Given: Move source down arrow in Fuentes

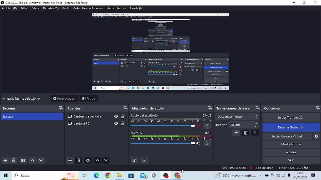Looking at the screenshot, I should coord(106,160).
